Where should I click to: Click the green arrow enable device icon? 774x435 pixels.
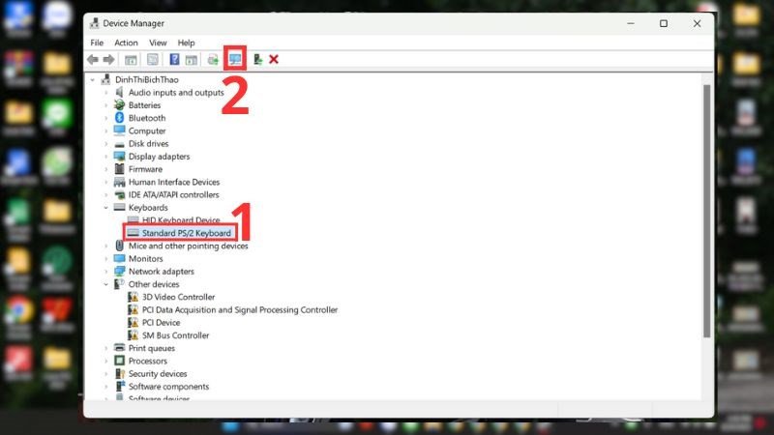pyautogui.click(x=257, y=60)
